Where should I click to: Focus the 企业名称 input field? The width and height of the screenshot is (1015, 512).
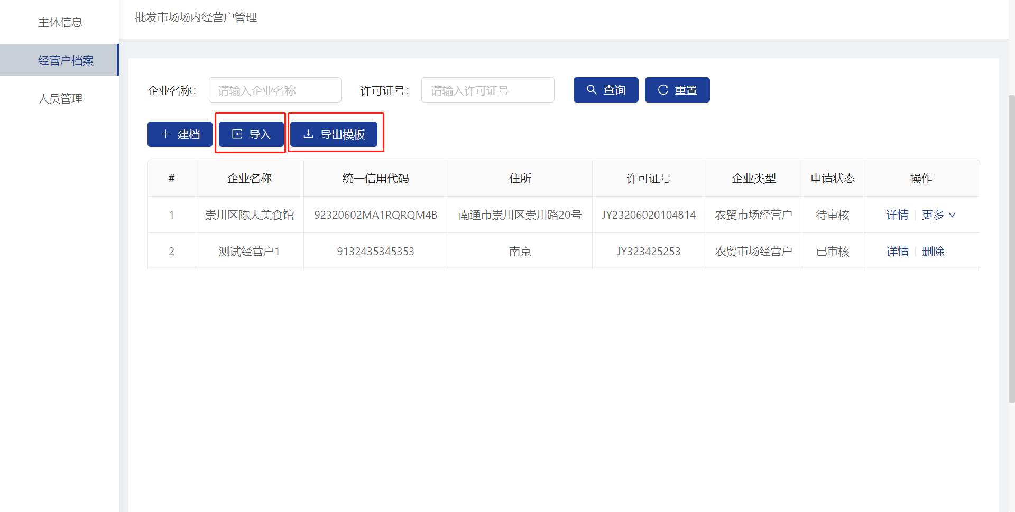point(275,90)
